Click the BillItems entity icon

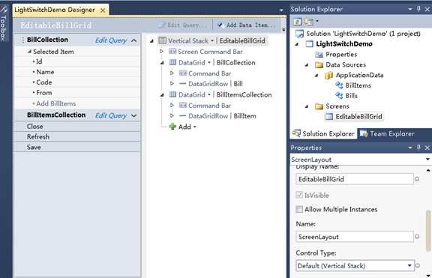(x=339, y=85)
